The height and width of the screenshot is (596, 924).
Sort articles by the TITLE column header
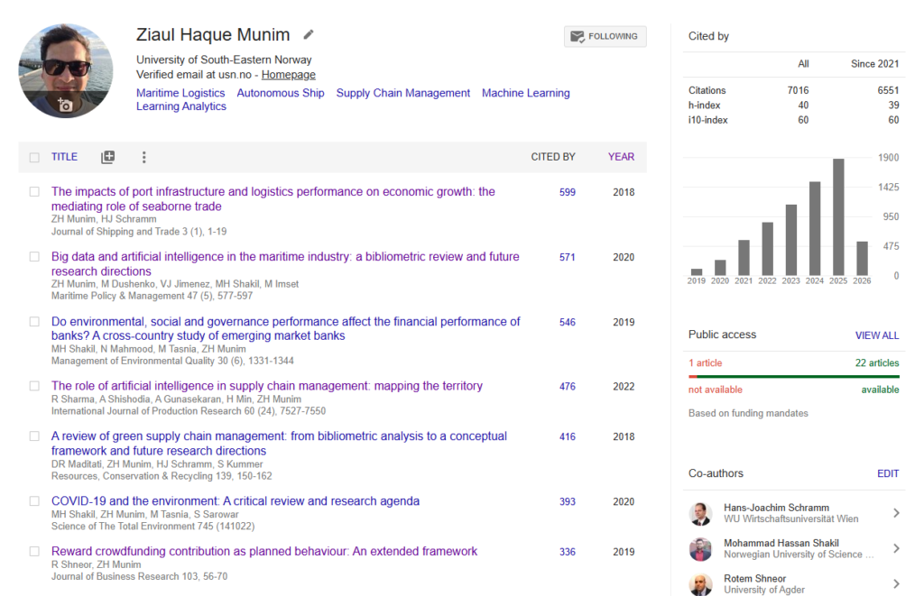(64, 157)
